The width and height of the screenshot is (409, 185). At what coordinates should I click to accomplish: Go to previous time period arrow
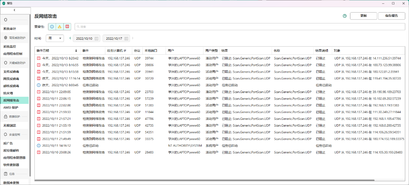[70, 38]
